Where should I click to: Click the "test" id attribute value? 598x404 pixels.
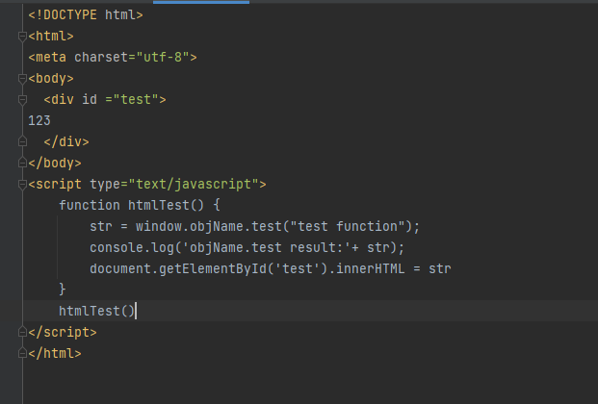click(136, 100)
